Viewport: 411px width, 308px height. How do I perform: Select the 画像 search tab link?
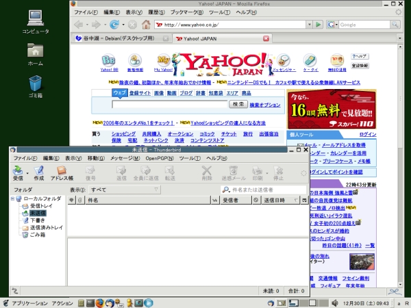click(x=159, y=93)
